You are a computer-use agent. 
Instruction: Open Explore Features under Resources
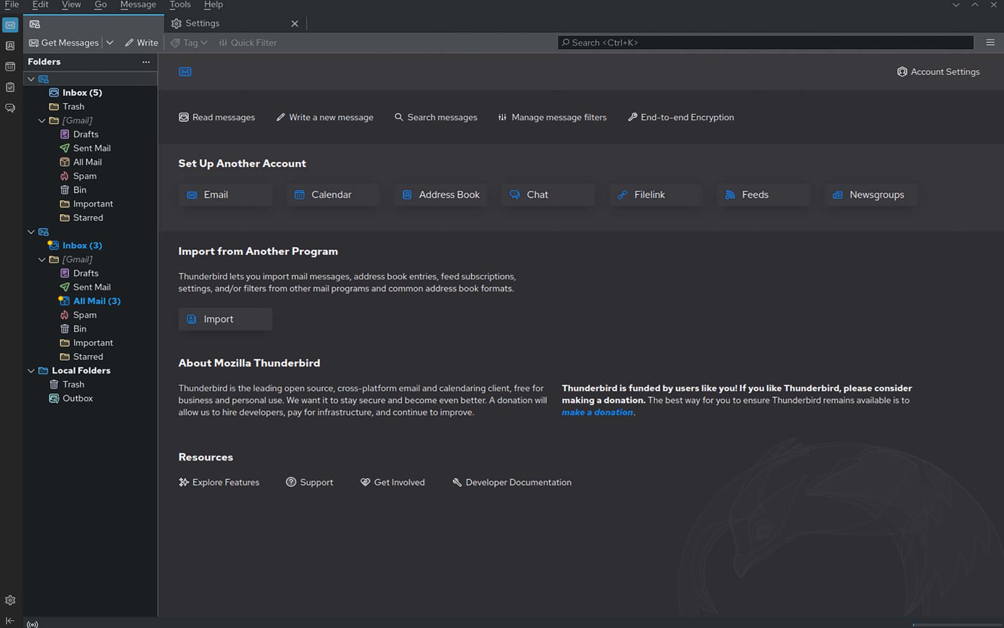click(219, 483)
